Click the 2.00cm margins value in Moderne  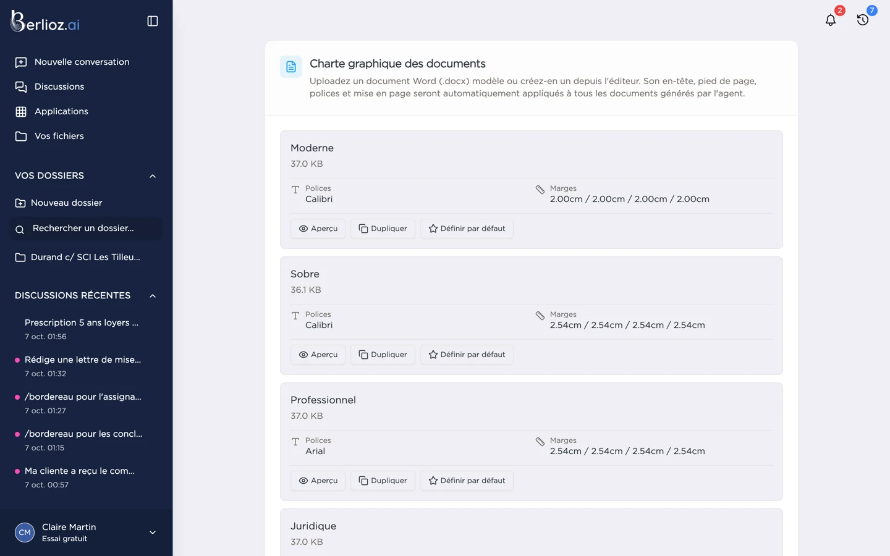tap(630, 200)
